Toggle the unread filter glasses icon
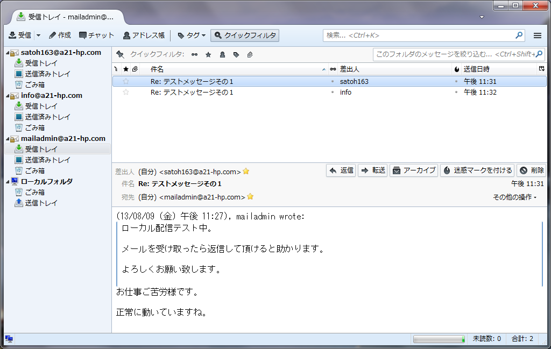The height and width of the screenshot is (349, 551). click(194, 54)
